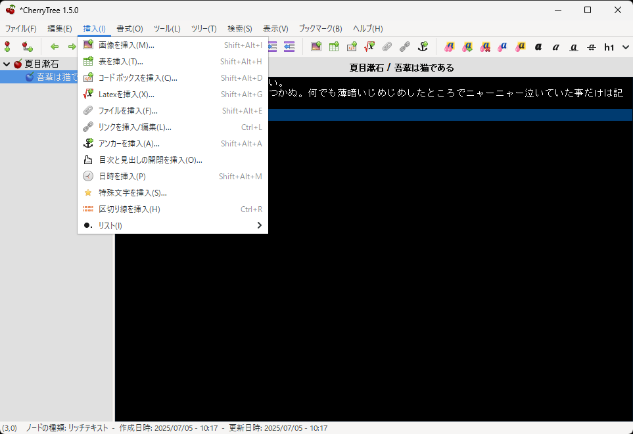Choose 区切り線を挿入(H) menu entry
Viewport: 633px width, 434px height.
point(173,209)
